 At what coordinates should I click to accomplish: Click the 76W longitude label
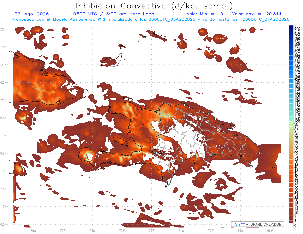pos(33,230)
